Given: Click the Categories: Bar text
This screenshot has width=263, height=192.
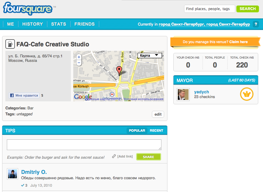Looking at the screenshot, I should click(x=19, y=108).
